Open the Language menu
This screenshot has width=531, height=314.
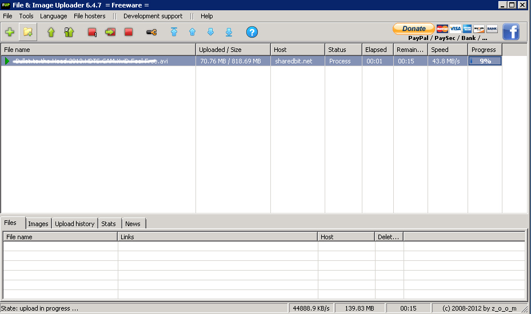53,16
